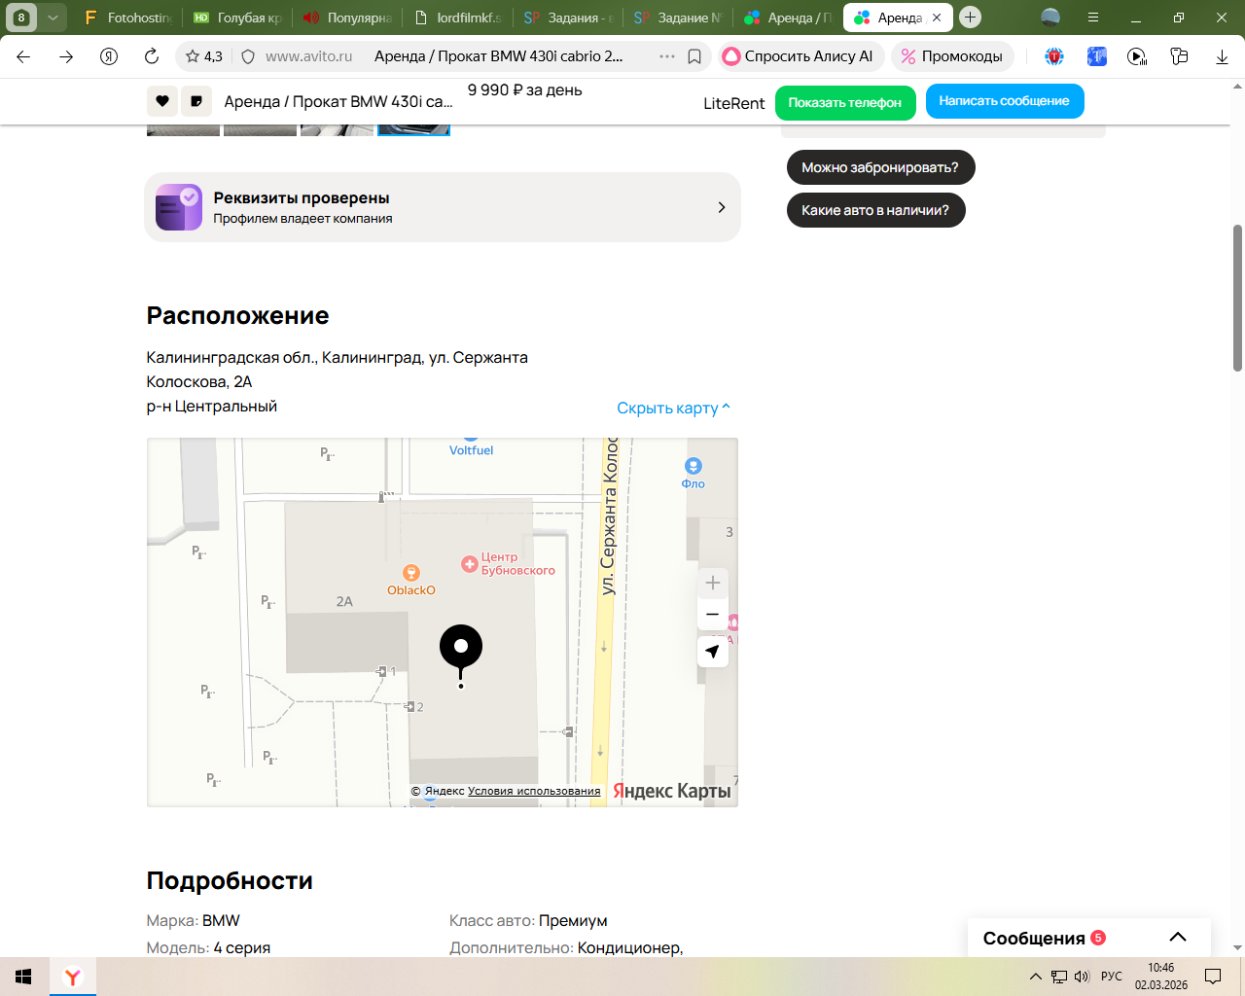This screenshot has width=1245, height=996.
Task: Add the listing to favorites with the heart icon
Action: coord(162,101)
